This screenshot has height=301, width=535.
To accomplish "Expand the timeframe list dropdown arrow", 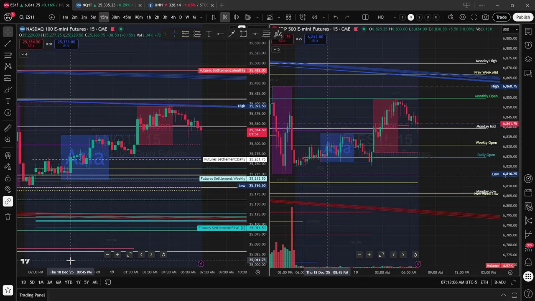I will click(201, 17).
